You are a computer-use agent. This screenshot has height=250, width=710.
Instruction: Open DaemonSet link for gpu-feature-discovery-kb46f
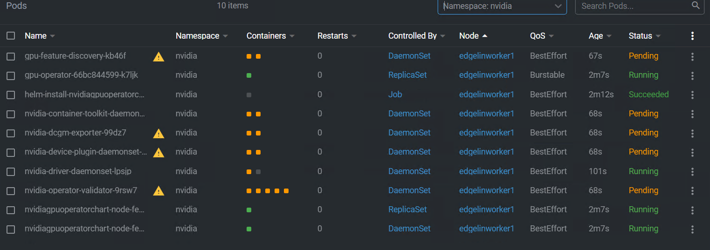coord(409,56)
